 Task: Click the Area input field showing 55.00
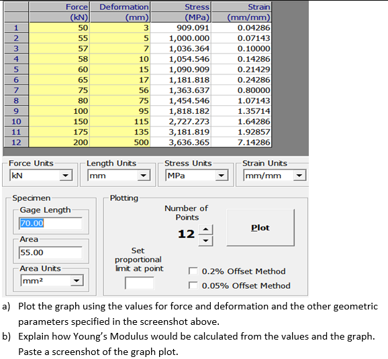[51, 253]
